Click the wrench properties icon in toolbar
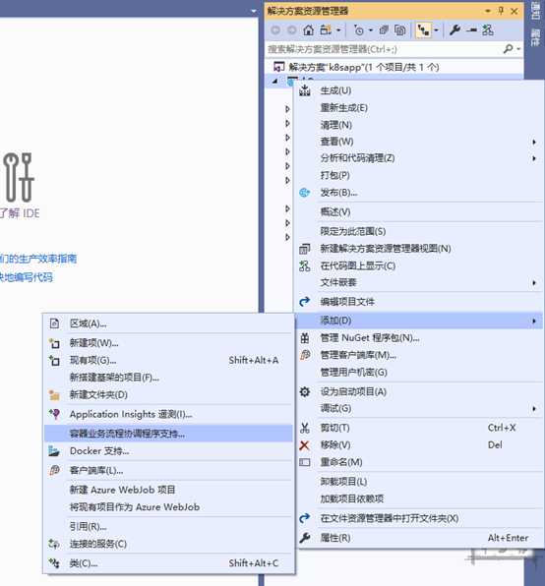The image size is (545, 586). [x=454, y=29]
